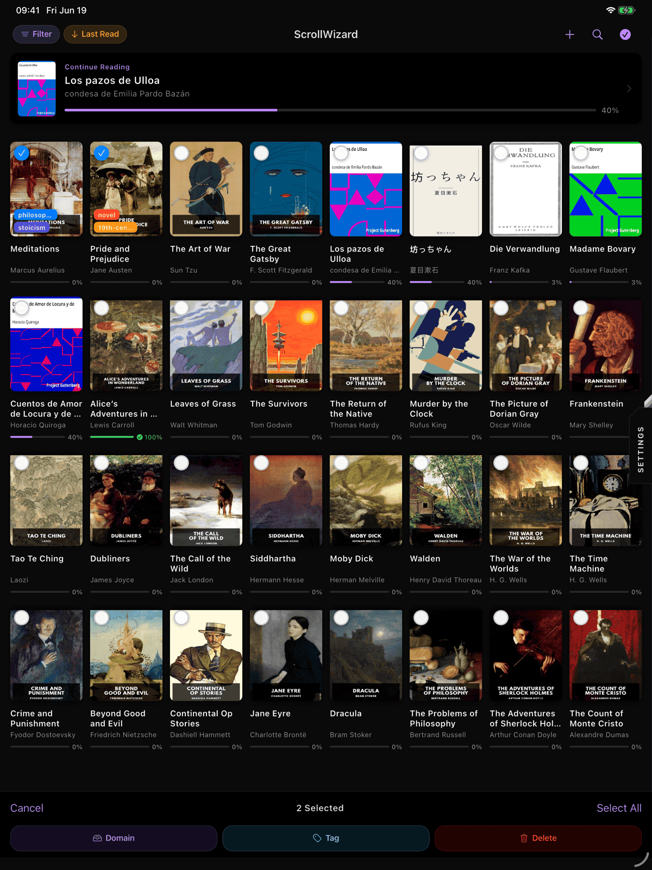Tap the Wi-Fi status icon
This screenshot has width=652, height=870.
(x=610, y=10)
